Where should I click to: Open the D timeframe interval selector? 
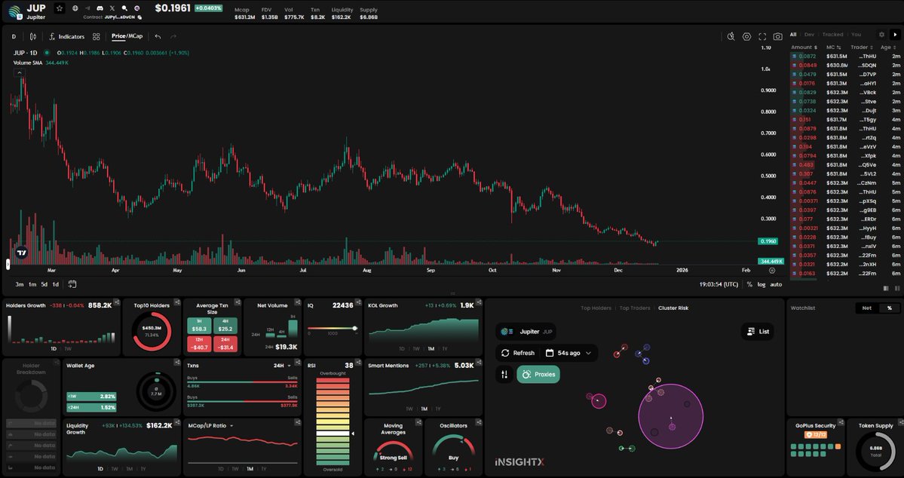(x=14, y=36)
